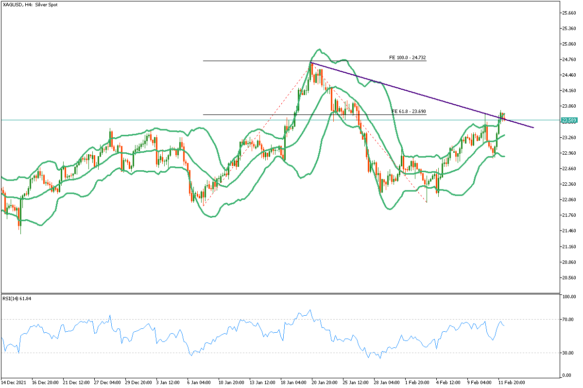The image size is (583, 388).
Task: Select the FE 100.0 - 24.732 label
Action: pos(408,58)
